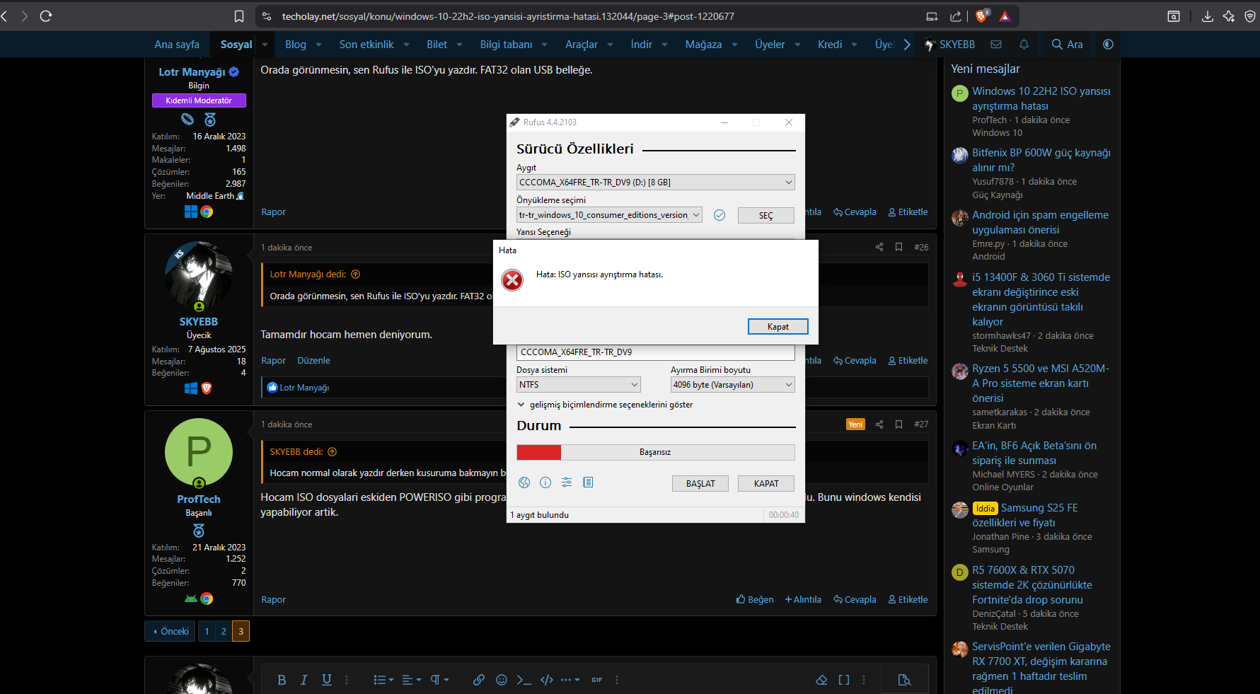Bookmark post #27 icon

click(x=898, y=424)
